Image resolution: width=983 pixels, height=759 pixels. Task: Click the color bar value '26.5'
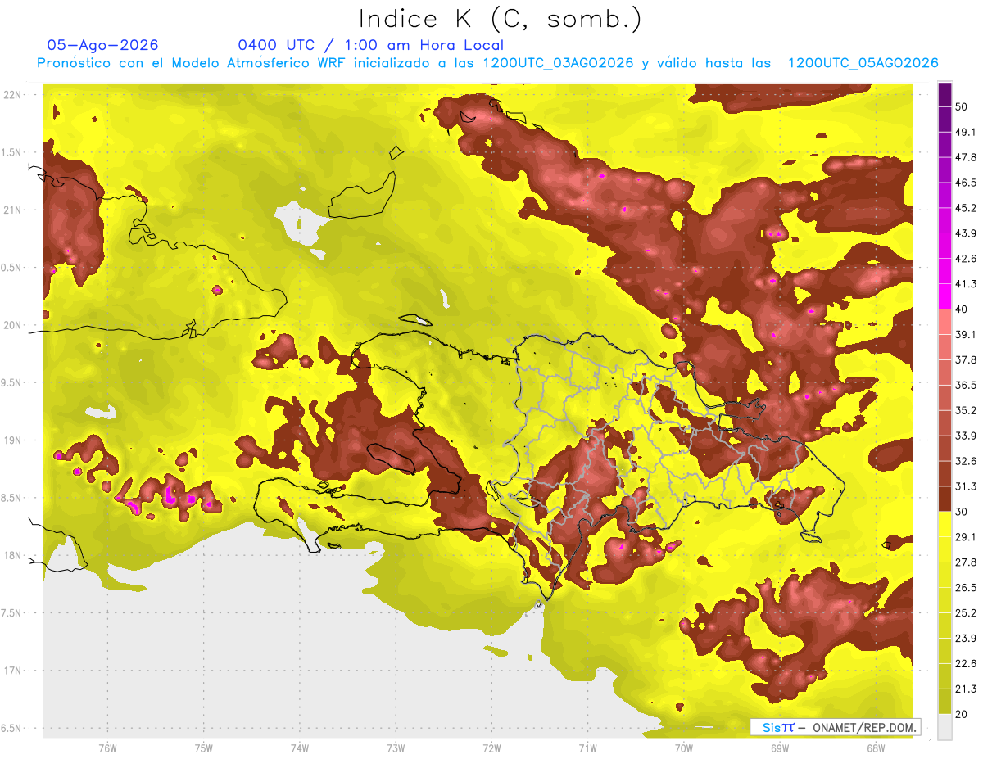[x=966, y=588]
